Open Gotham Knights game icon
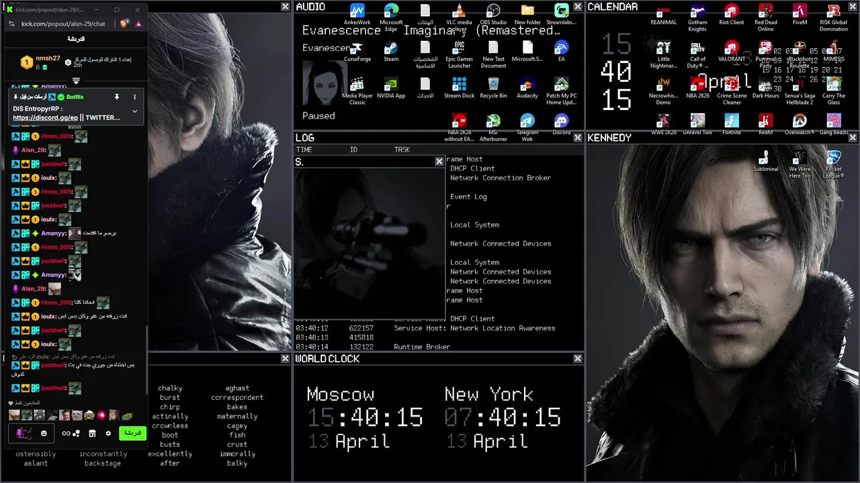Screen dimensions: 860x483 tap(697, 18)
